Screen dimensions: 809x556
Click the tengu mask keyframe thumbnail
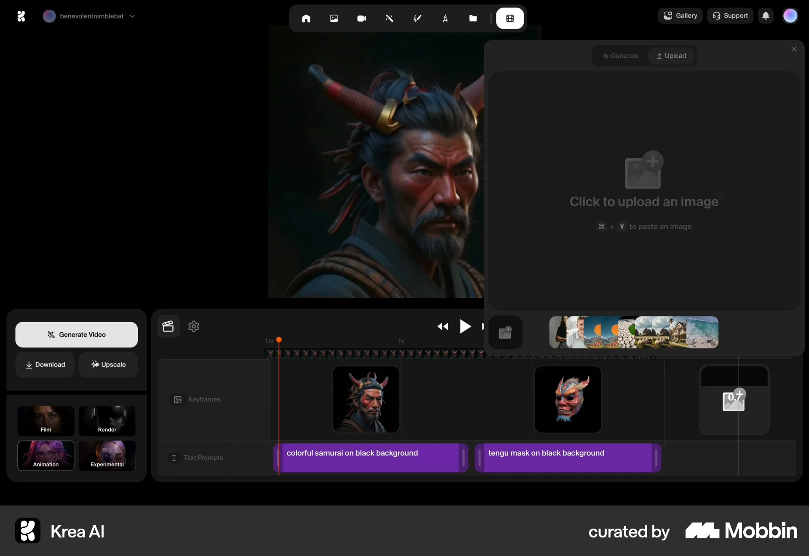point(567,399)
